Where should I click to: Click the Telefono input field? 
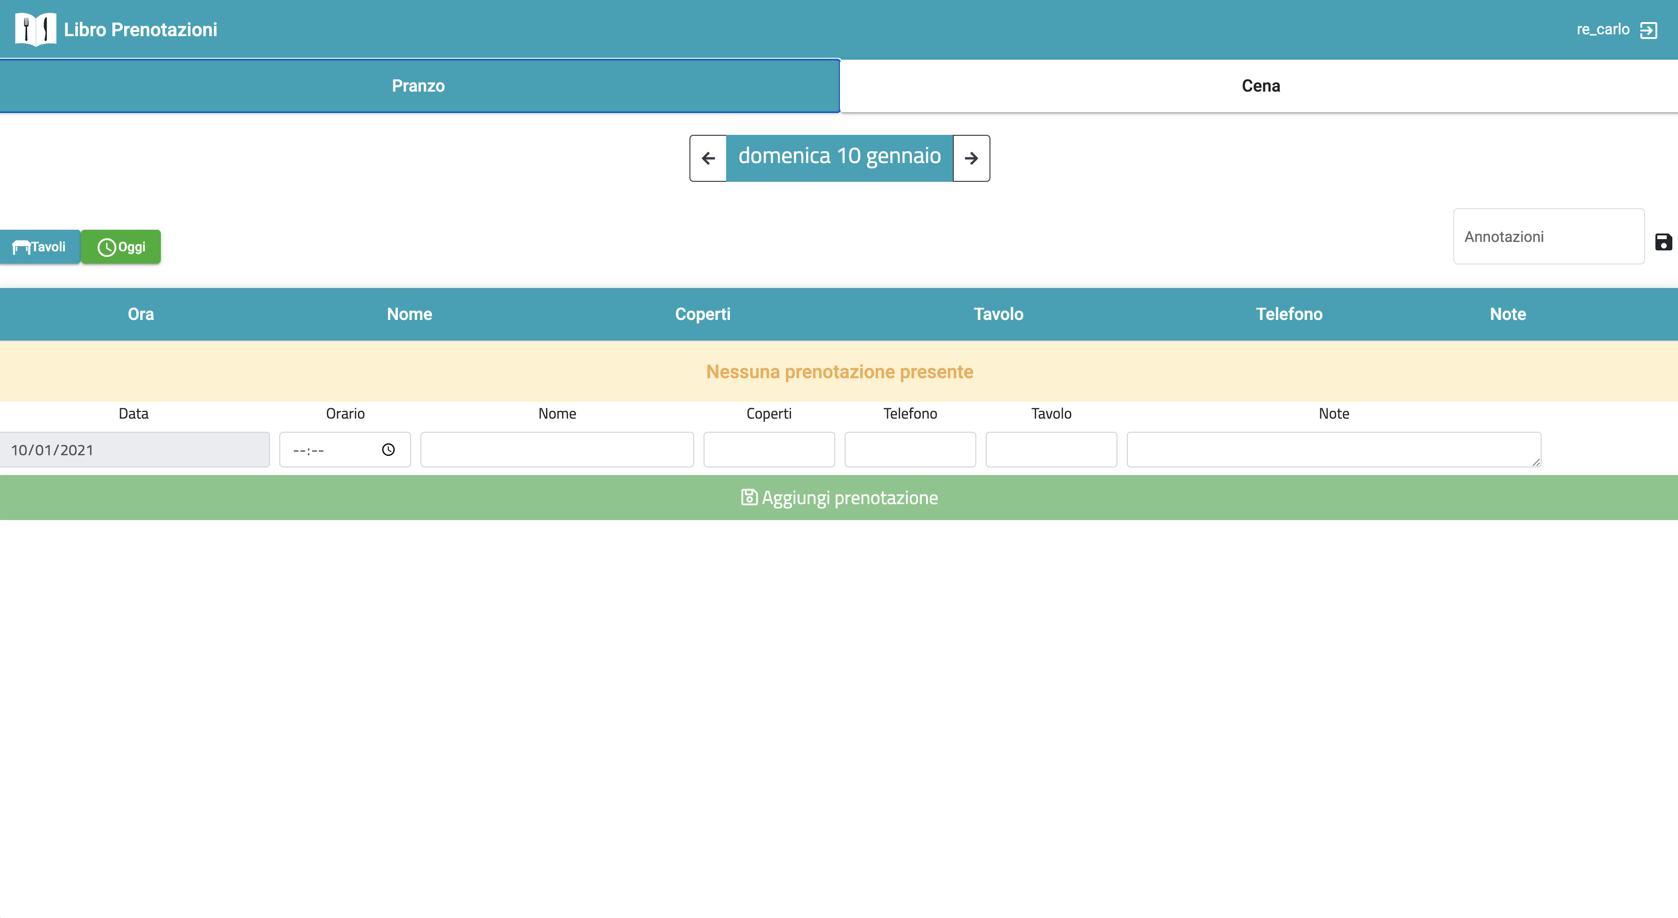910,450
